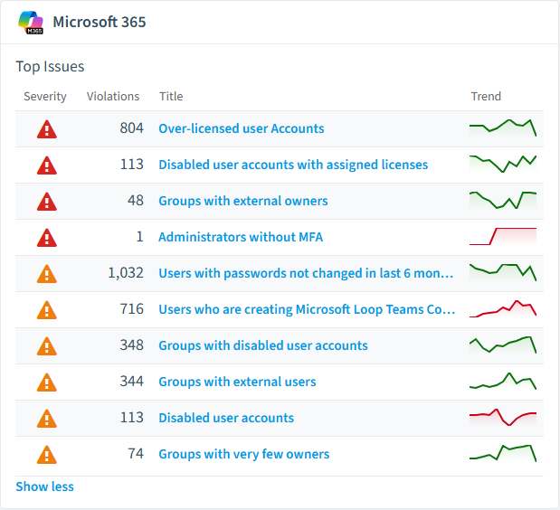The image size is (560, 510).
Task: Click severity icon for Disabled user accounts with assigned licenses
Action: 47,165
